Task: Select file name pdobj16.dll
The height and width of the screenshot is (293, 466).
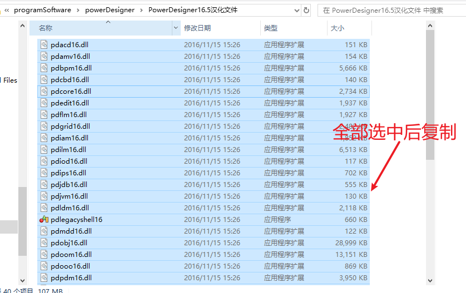Action: click(x=69, y=243)
